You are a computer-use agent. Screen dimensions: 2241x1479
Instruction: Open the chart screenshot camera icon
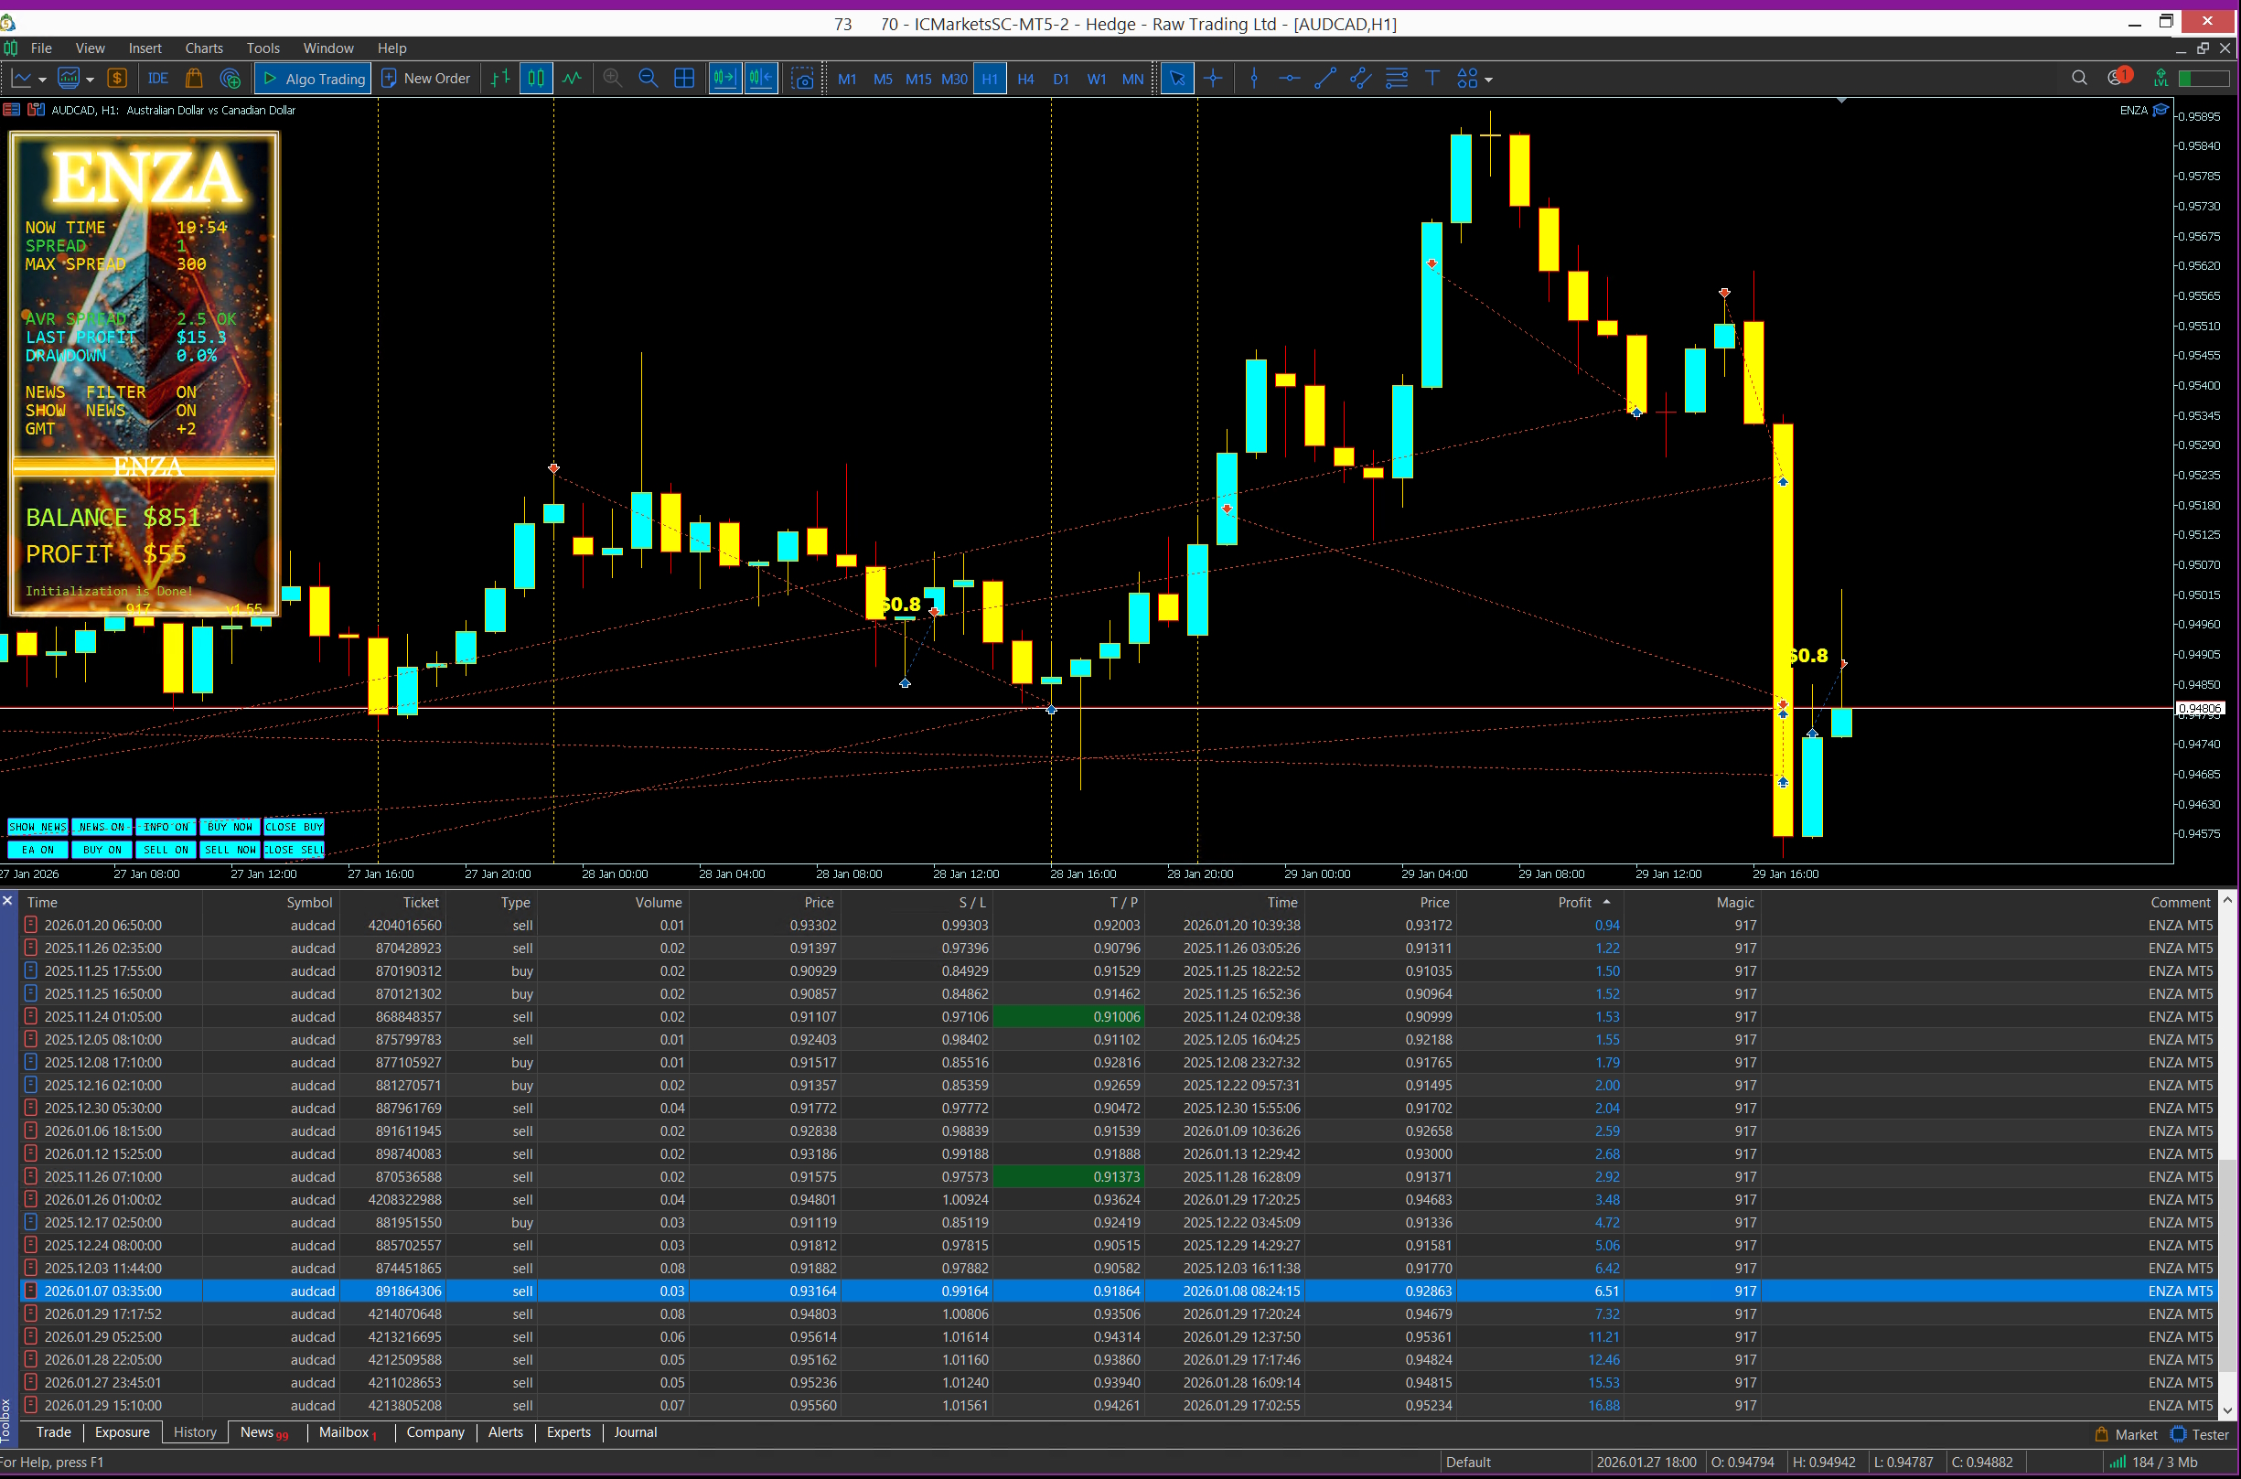(x=801, y=80)
